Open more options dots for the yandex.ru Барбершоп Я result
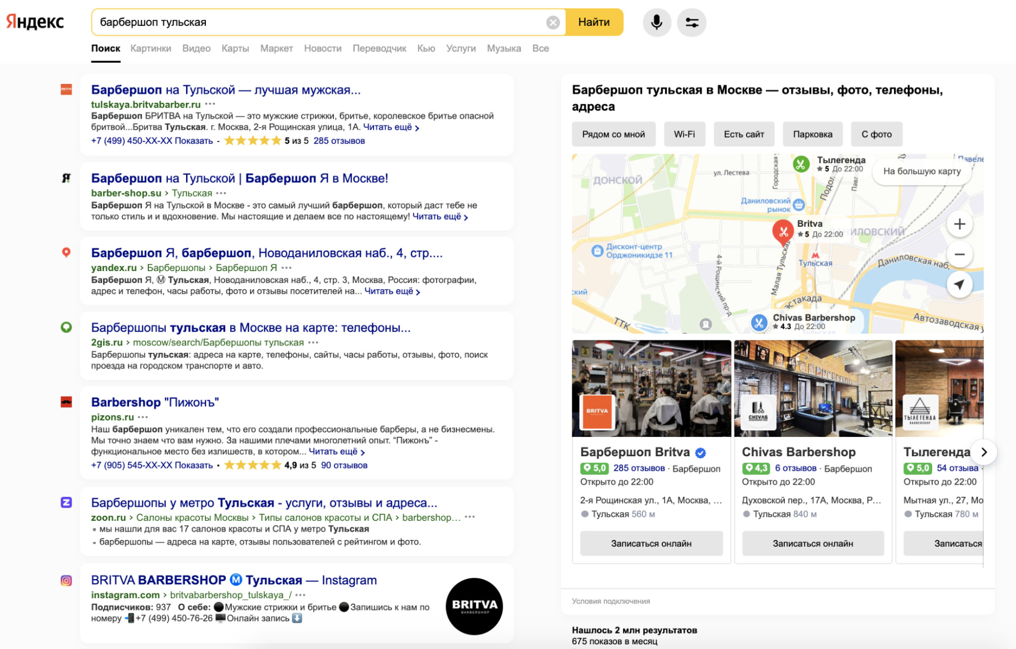 click(287, 268)
